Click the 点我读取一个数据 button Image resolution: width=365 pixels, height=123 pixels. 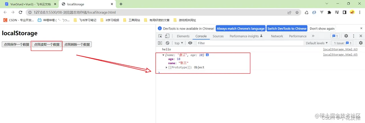47,45
